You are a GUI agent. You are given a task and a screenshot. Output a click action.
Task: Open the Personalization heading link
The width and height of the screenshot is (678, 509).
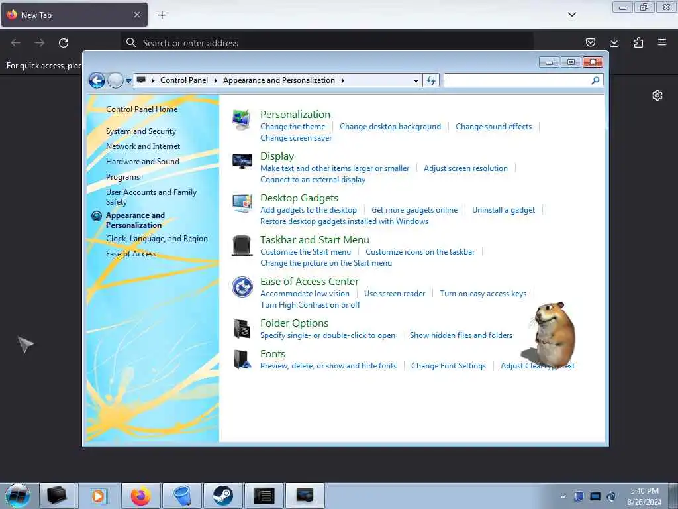(295, 114)
